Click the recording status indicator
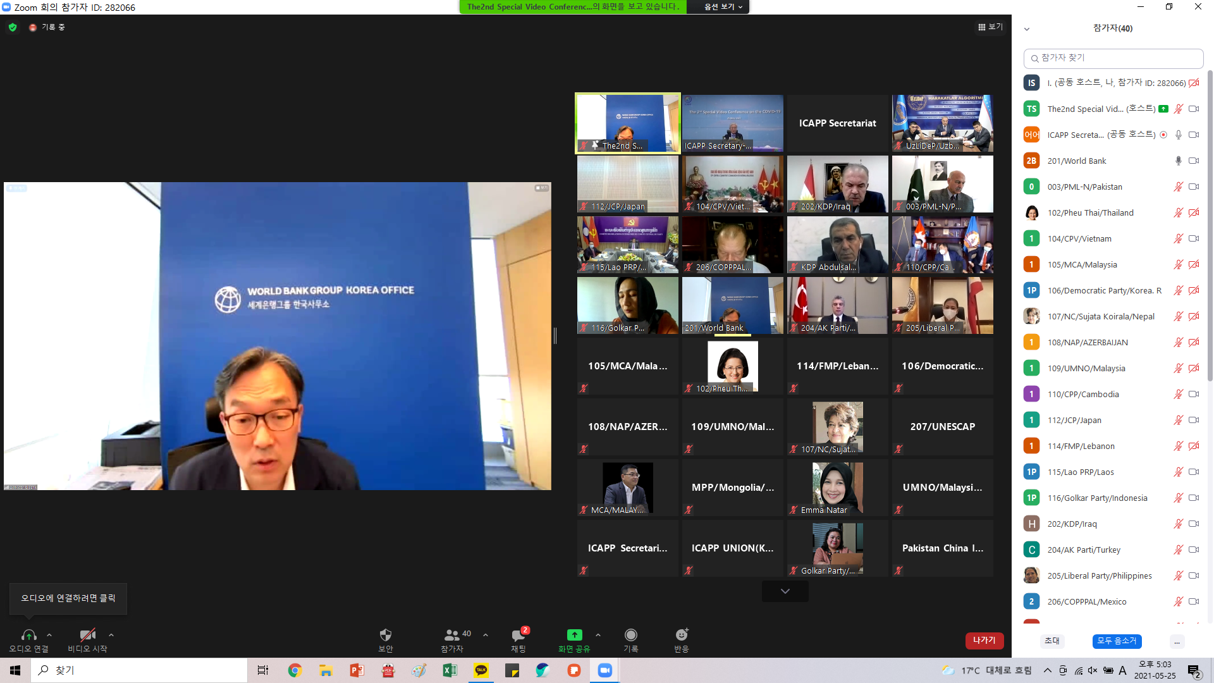Image resolution: width=1214 pixels, height=683 pixels. pos(47,27)
